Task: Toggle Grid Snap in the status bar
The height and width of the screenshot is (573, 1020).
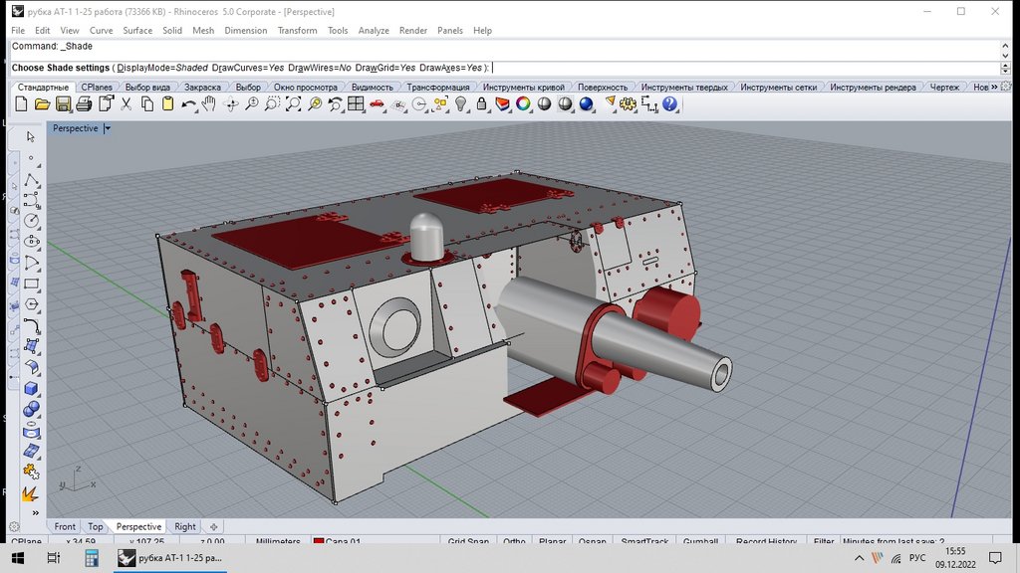Action: click(x=468, y=540)
